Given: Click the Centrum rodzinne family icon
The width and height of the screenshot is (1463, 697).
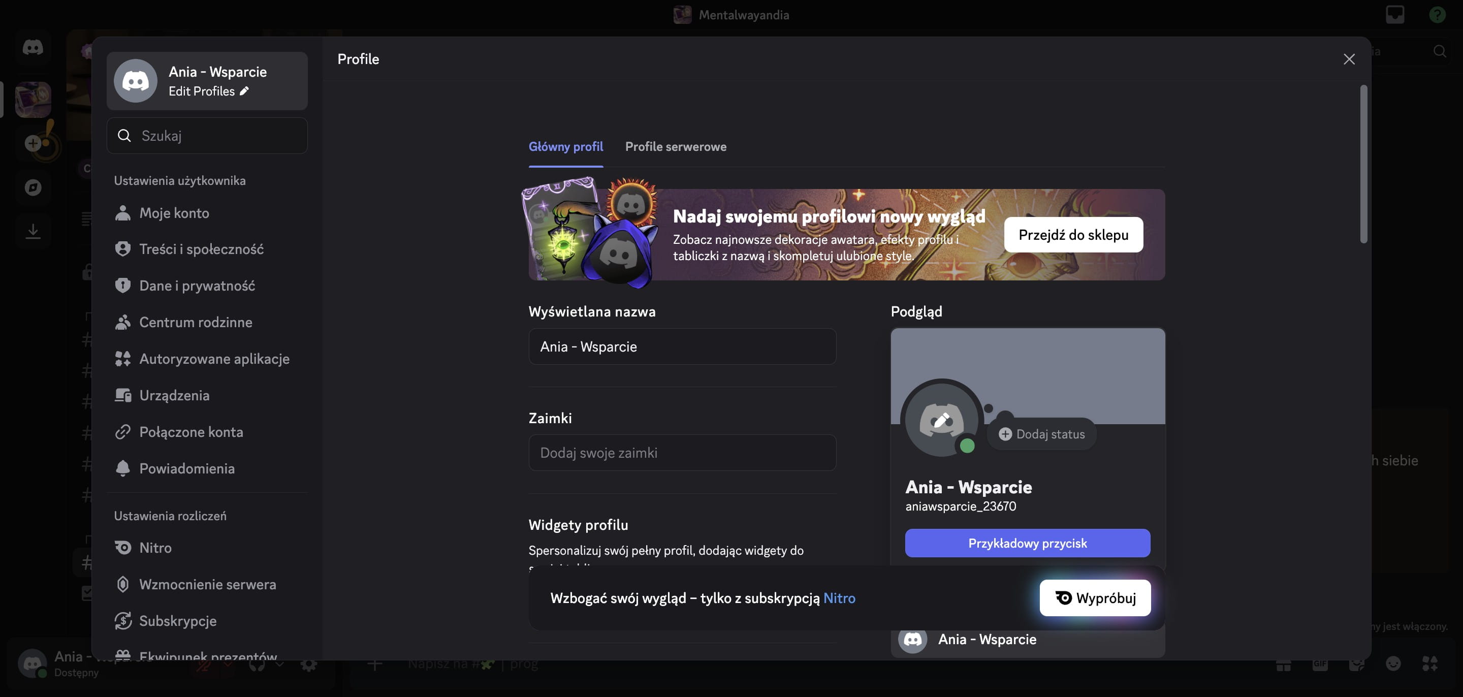Looking at the screenshot, I should pyautogui.click(x=122, y=322).
